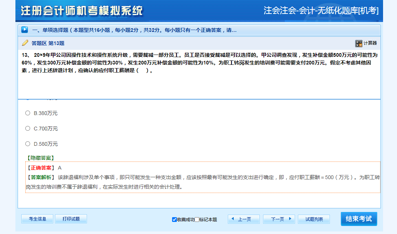This screenshot has height=234, width=397.
Task: Select option B.380万元
Action: (x=28, y=113)
